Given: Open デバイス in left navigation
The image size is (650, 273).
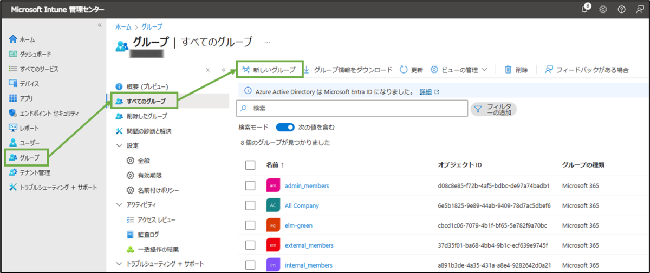Looking at the screenshot, I should 24,84.
